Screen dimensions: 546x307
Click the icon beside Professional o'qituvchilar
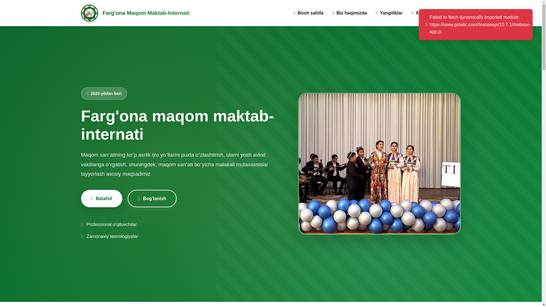[x=82, y=225]
